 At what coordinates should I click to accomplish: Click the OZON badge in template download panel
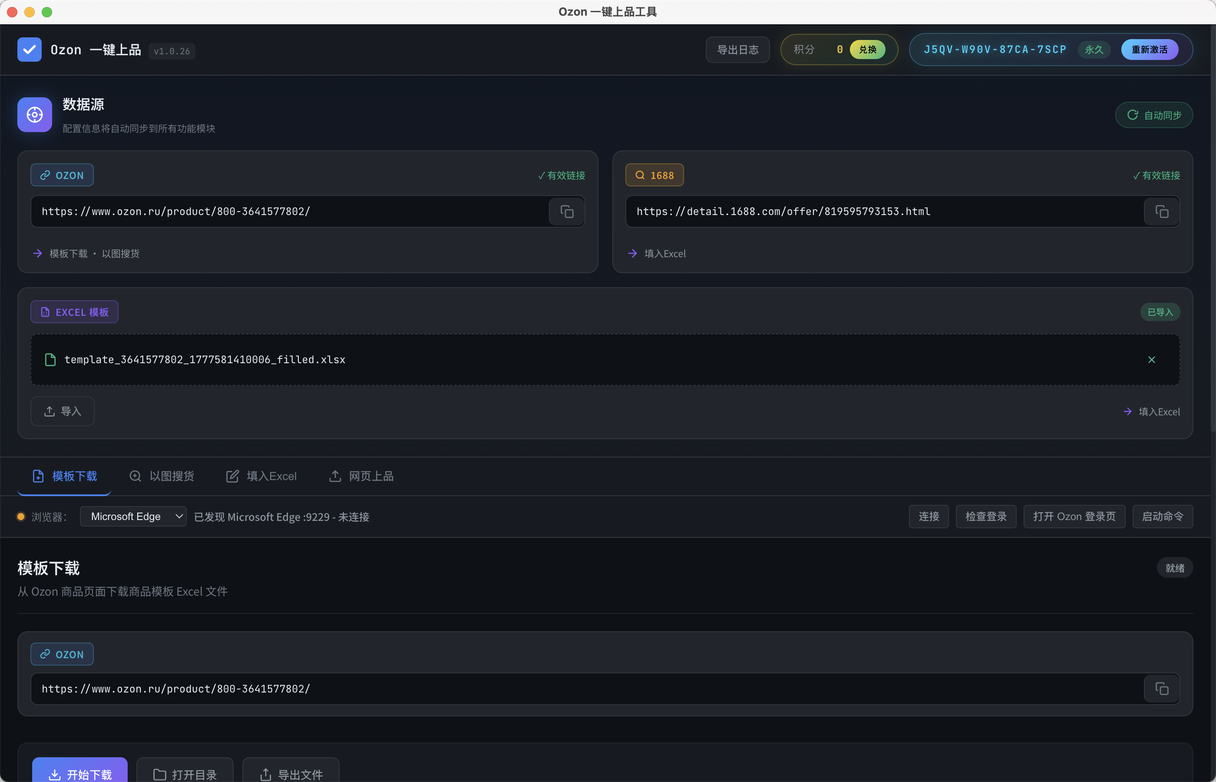pyautogui.click(x=62, y=654)
